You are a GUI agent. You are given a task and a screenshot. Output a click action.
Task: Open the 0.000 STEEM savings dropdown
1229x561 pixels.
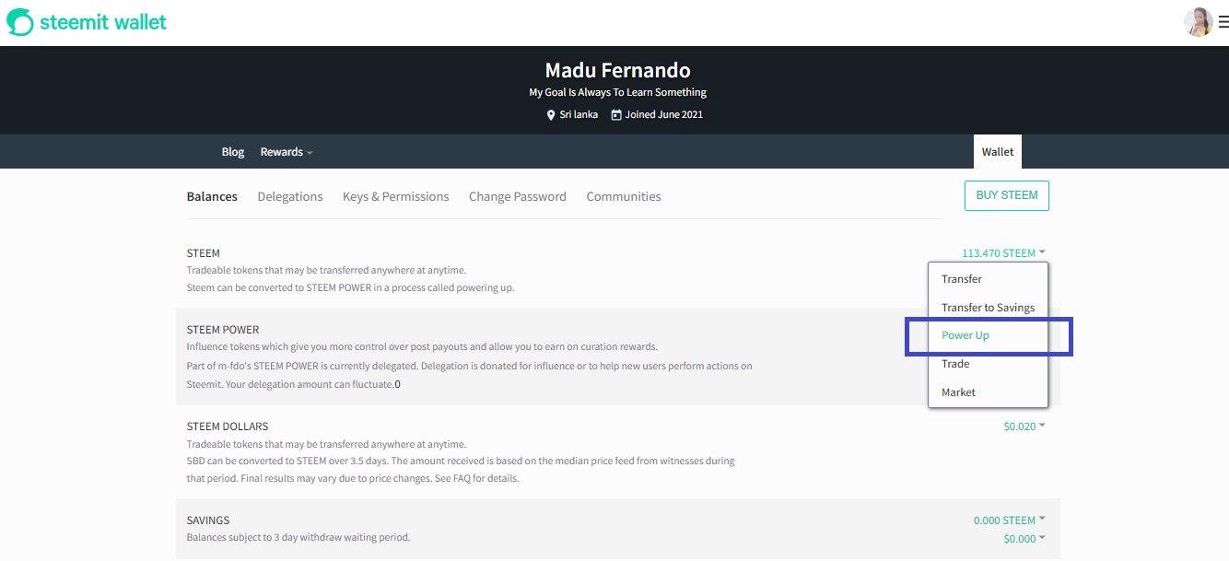pyautogui.click(x=1009, y=520)
